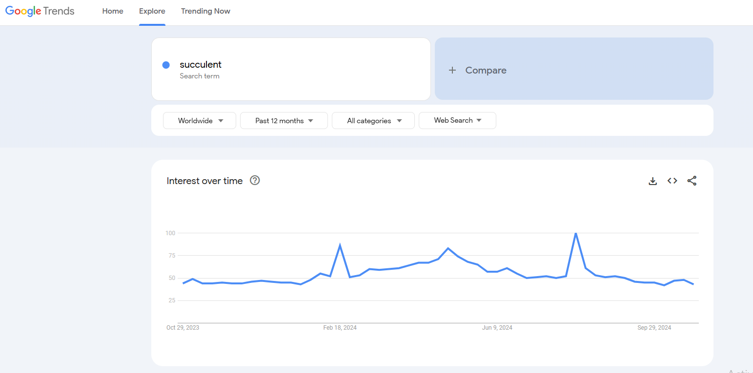This screenshot has height=373, width=753.
Task: Download the Interest over time CSV
Action: [652, 181]
